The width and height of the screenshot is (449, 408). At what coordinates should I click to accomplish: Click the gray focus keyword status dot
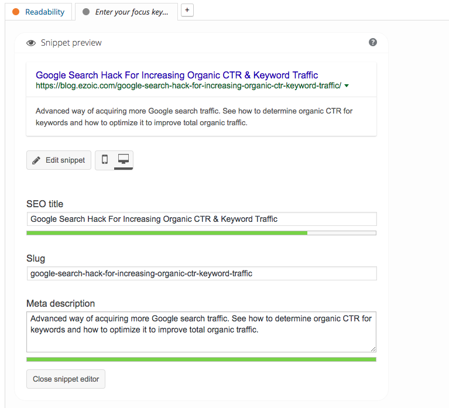point(86,12)
